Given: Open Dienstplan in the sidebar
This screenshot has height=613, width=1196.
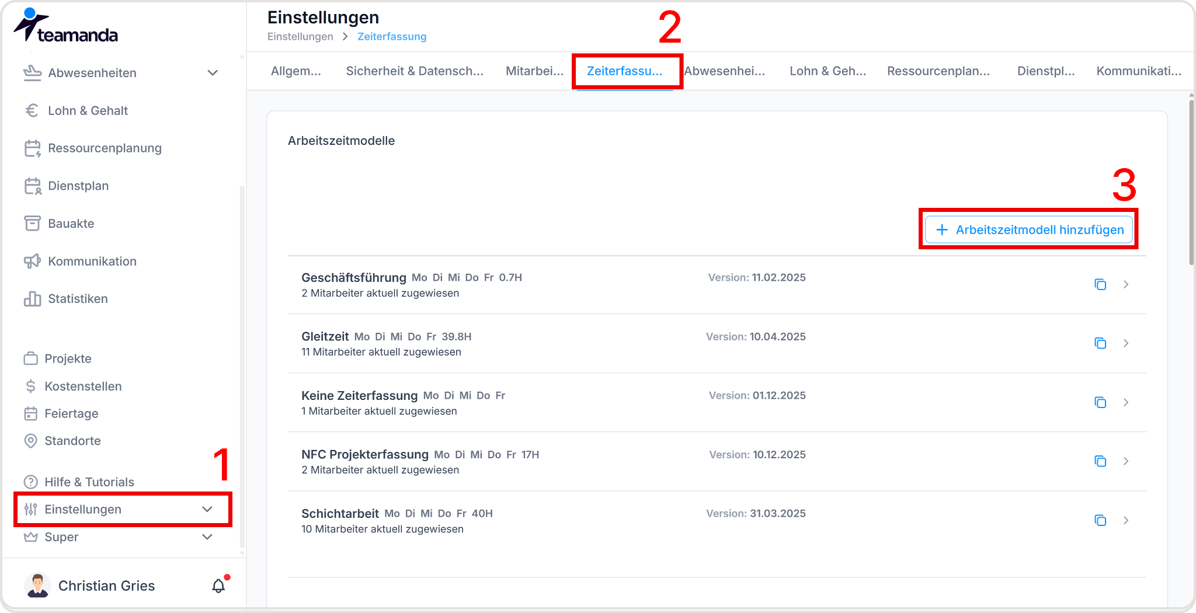Looking at the screenshot, I should tap(78, 186).
